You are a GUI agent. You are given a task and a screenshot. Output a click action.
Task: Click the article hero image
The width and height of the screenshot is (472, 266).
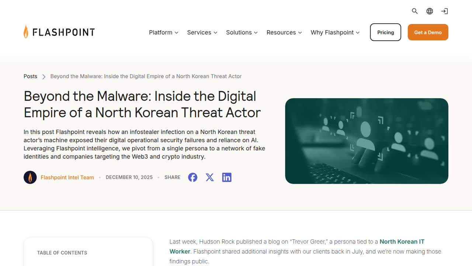[x=367, y=141]
